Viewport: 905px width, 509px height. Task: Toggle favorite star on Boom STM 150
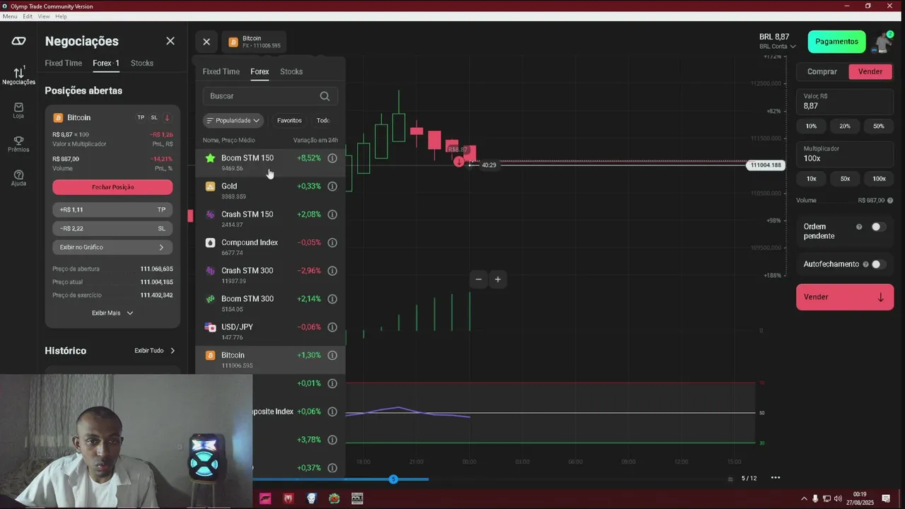coord(210,158)
